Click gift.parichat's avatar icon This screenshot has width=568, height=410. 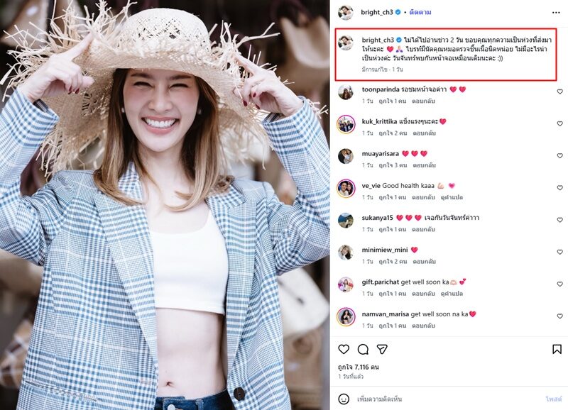[346, 284]
